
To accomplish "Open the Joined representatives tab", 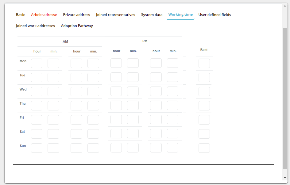I will click(x=115, y=15).
